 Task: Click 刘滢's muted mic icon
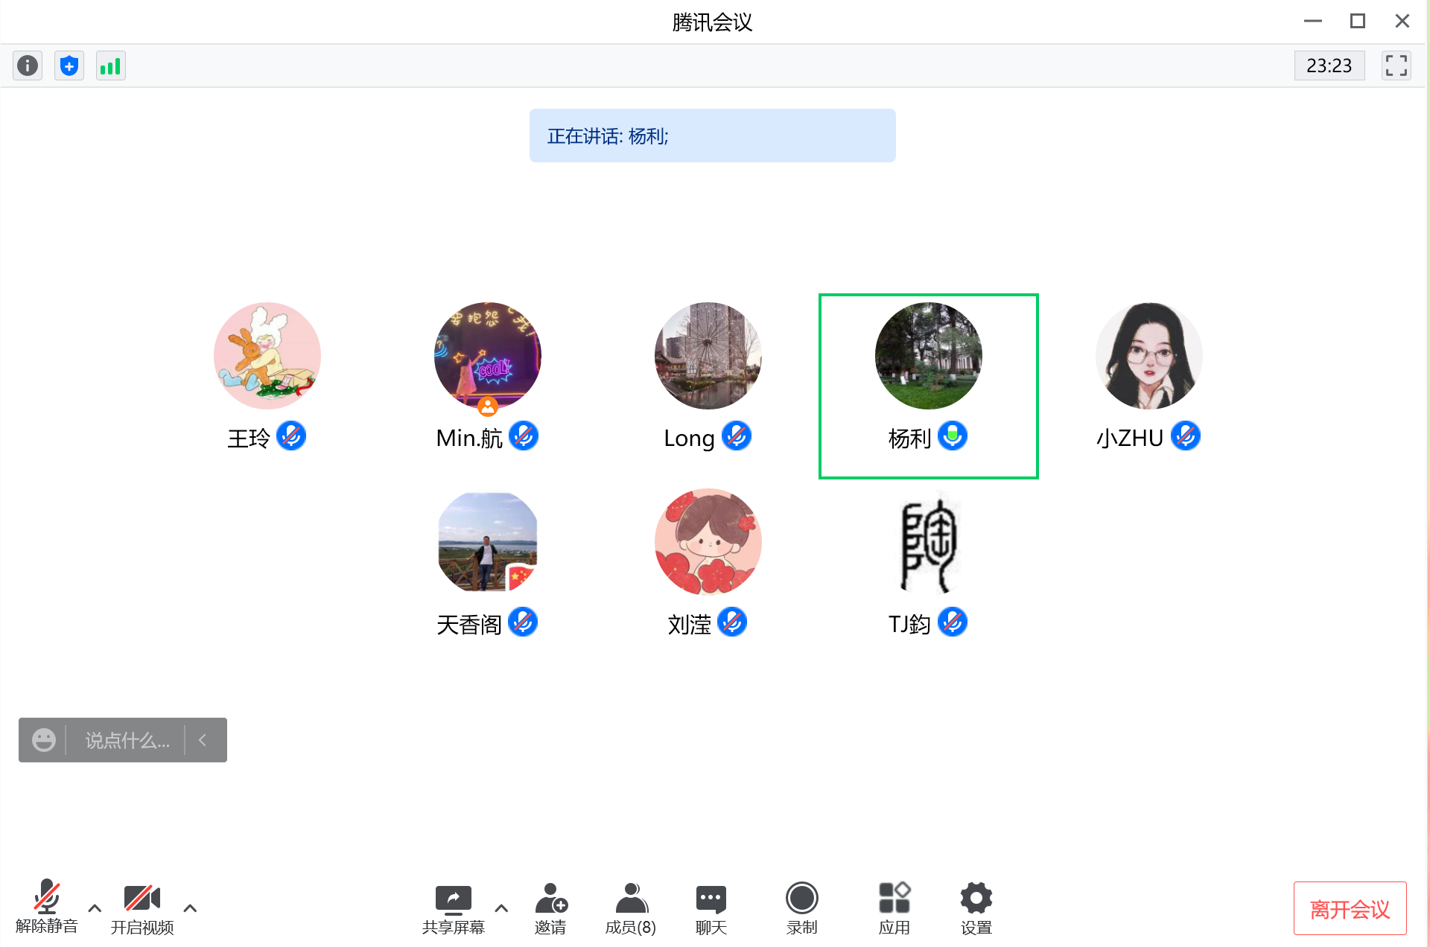[732, 622]
